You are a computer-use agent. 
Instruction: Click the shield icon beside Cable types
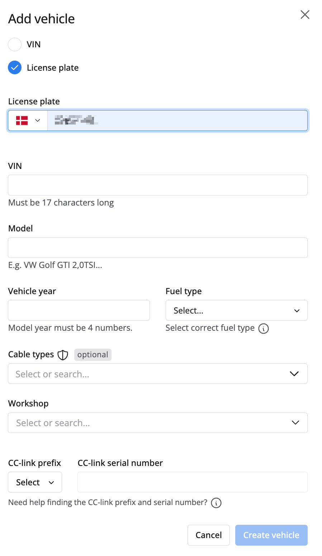pos(63,355)
